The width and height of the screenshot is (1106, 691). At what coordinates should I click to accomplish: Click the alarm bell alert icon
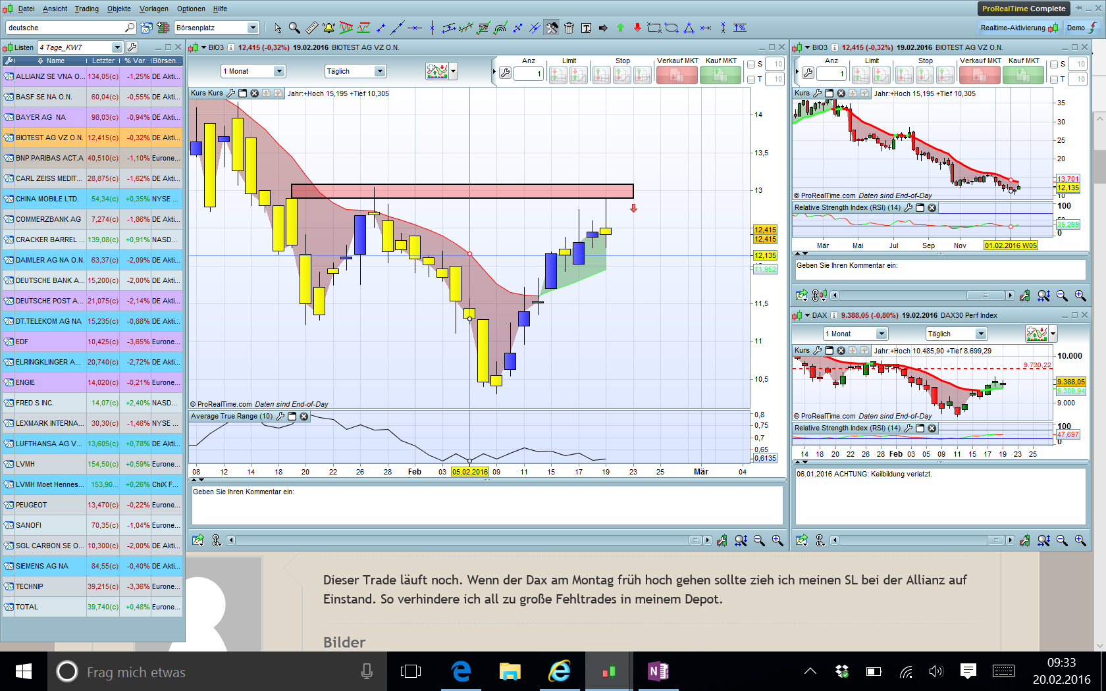pos(329,28)
